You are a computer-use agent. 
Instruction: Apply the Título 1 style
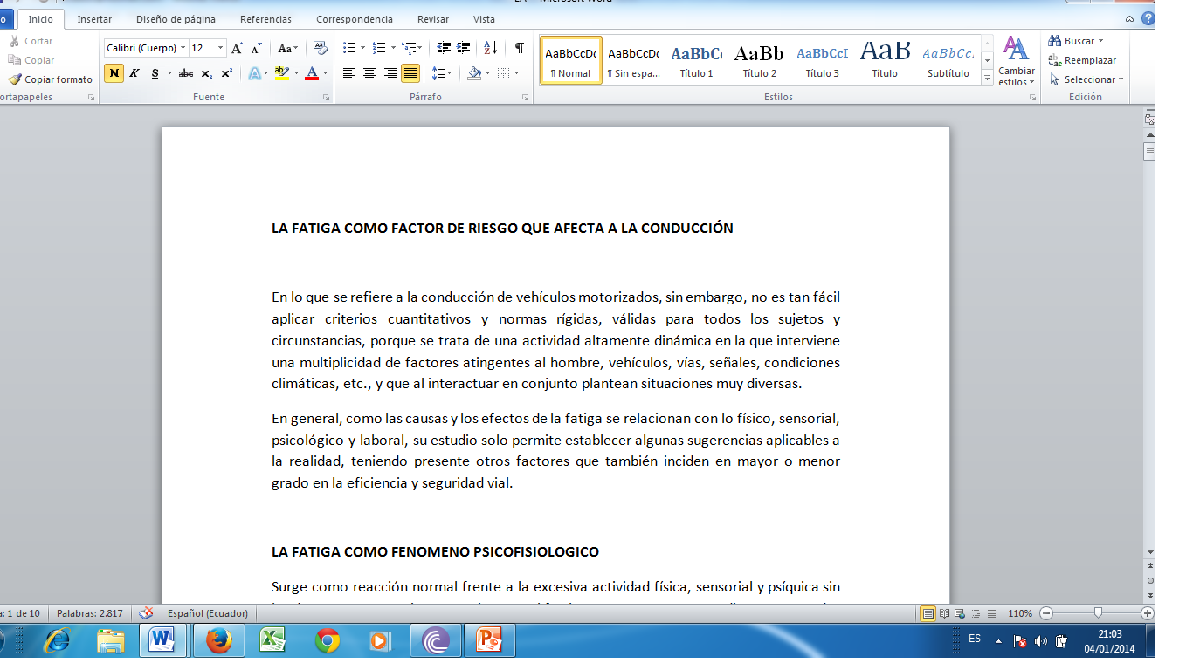(696, 60)
